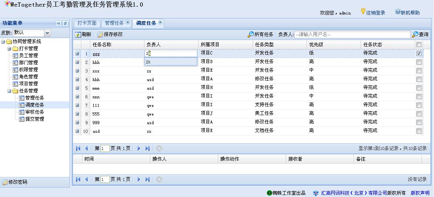The image size is (434, 197).
Task: Open the 皮肤 skin dropdown
Action: 47,33
